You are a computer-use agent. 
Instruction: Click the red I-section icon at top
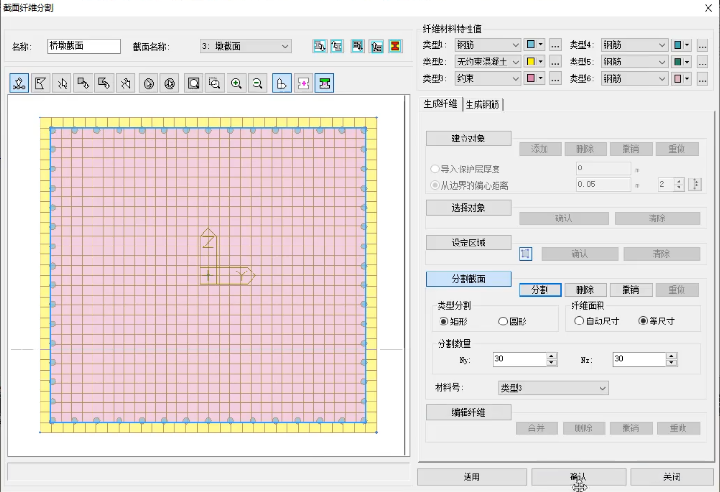pyautogui.click(x=394, y=46)
